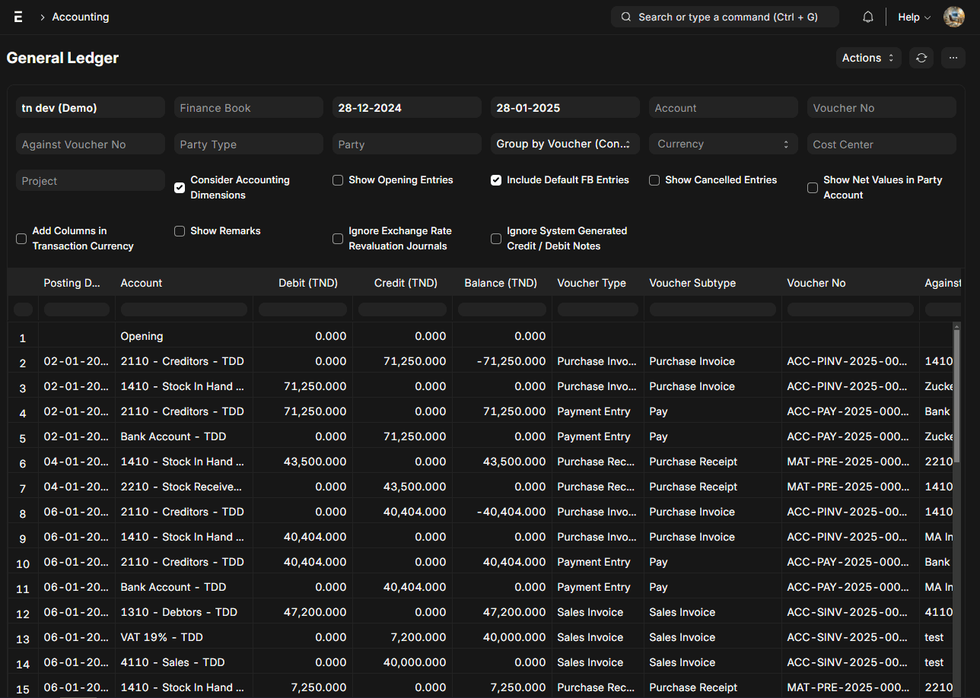This screenshot has height=698, width=980.
Task: Enable Show Cancelled Entries checkbox
Action: pos(654,180)
